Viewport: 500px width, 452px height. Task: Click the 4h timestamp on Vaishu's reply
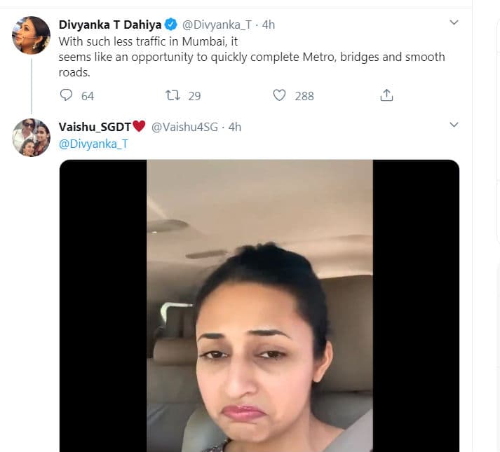point(235,127)
